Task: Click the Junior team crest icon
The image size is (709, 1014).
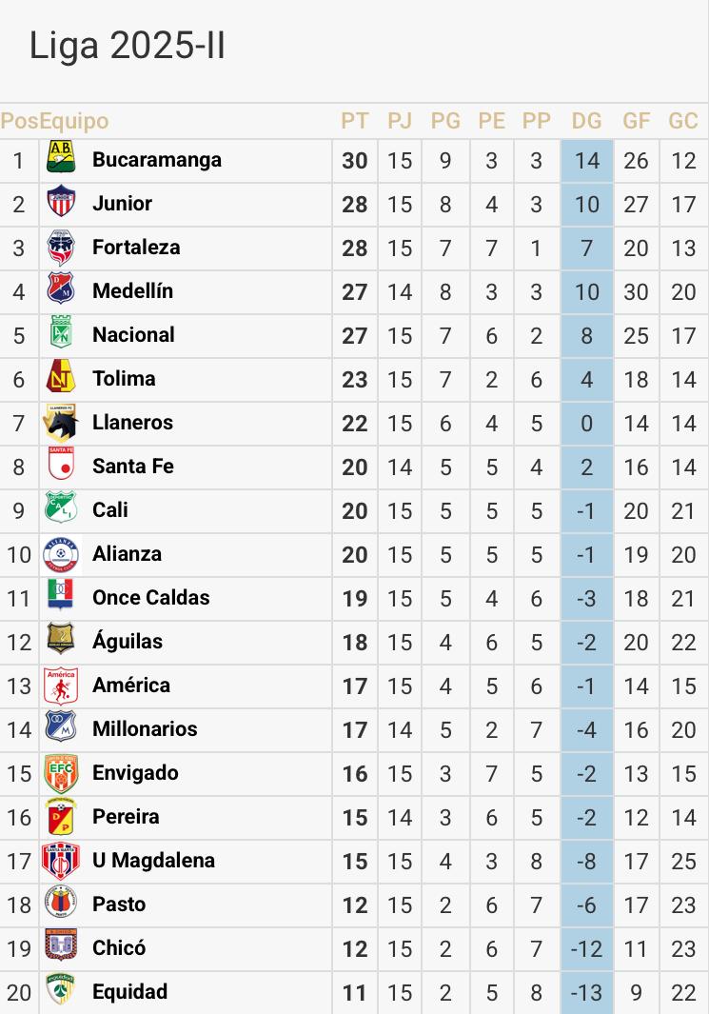Action: click(61, 202)
